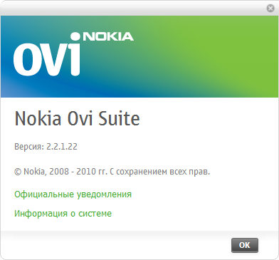Close the About dialog with the X icon
Screen dimensions: 279x260
click(x=270, y=9)
